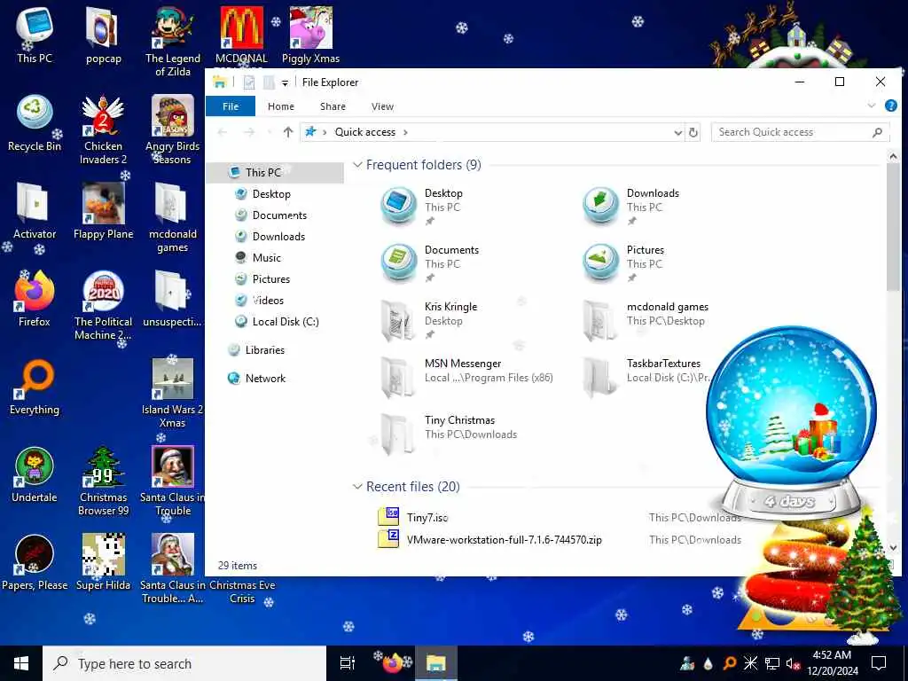Open the popcap desktop folder
The height and width of the screenshot is (681, 908).
[103, 35]
